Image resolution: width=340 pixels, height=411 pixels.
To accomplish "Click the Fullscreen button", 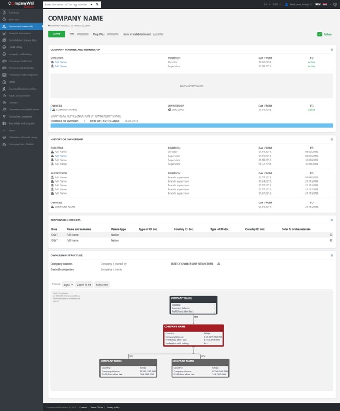I will coord(102,285).
